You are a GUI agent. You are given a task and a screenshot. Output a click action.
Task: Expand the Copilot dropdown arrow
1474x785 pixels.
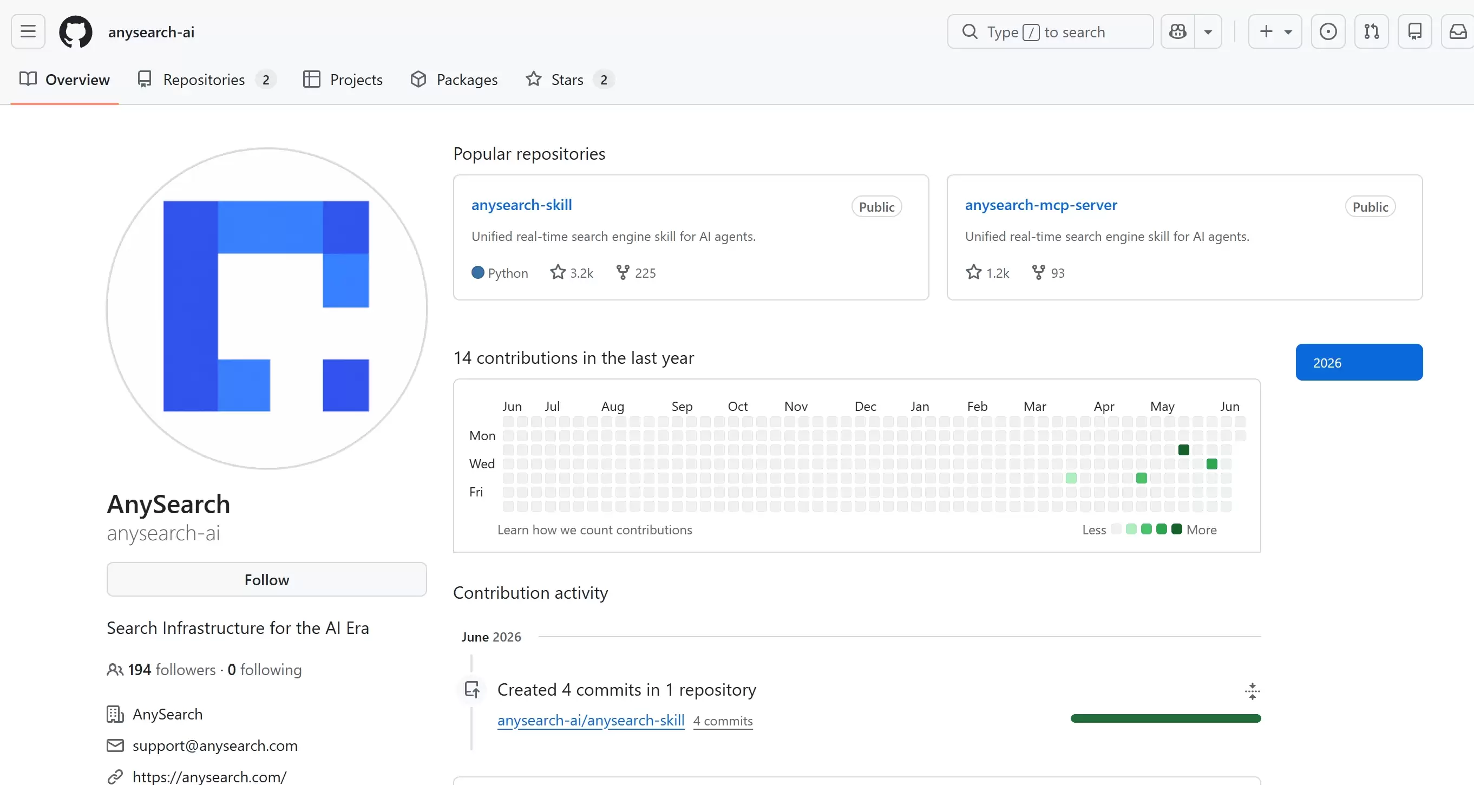point(1208,31)
